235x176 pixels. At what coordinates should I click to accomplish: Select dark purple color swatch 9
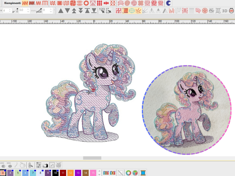(x=48, y=173)
